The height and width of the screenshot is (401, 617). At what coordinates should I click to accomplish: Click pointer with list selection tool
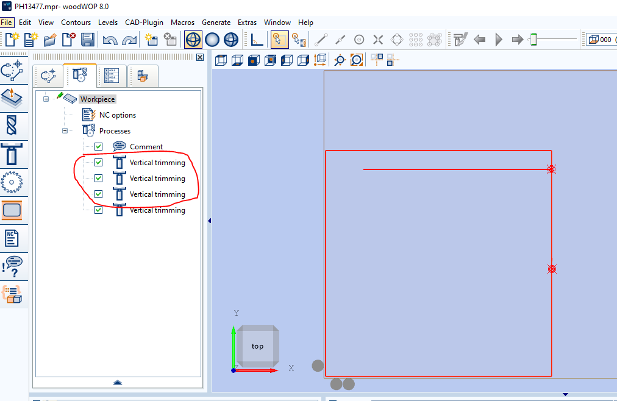tap(299, 40)
